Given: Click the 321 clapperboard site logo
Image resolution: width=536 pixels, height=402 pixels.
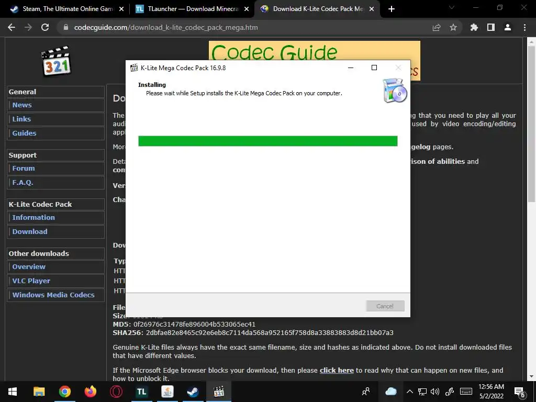Looking at the screenshot, I should (x=55, y=61).
